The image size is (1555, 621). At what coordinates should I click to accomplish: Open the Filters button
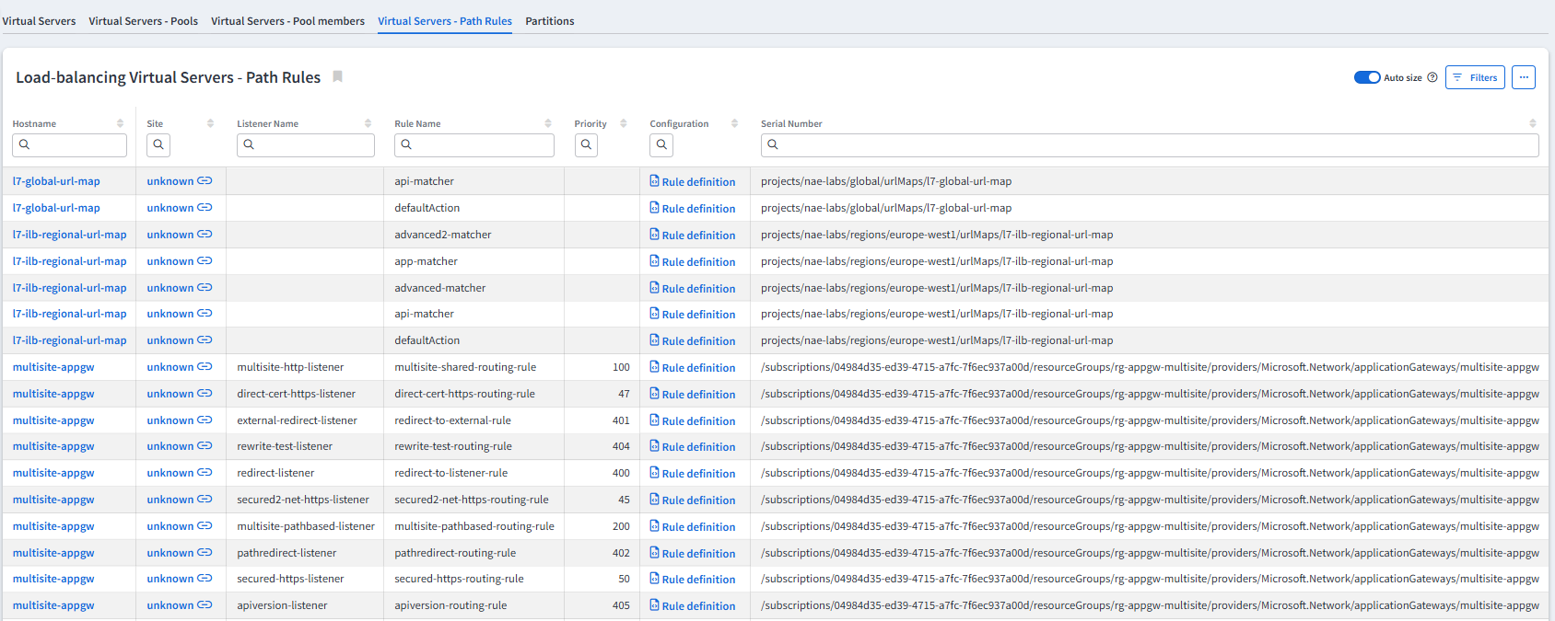1475,77
